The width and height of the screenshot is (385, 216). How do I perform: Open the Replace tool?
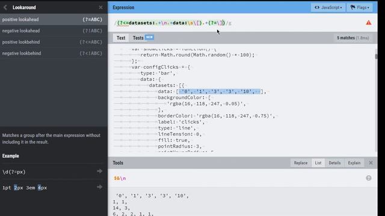point(301,163)
